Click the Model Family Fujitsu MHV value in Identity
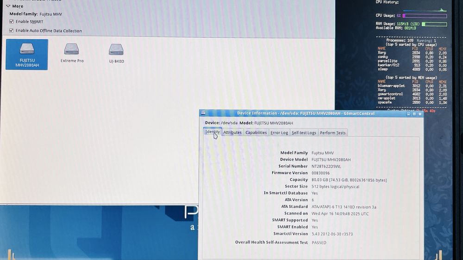Image resolution: width=463 pixels, height=260 pixels. pyautogui.click(x=323, y=153)
